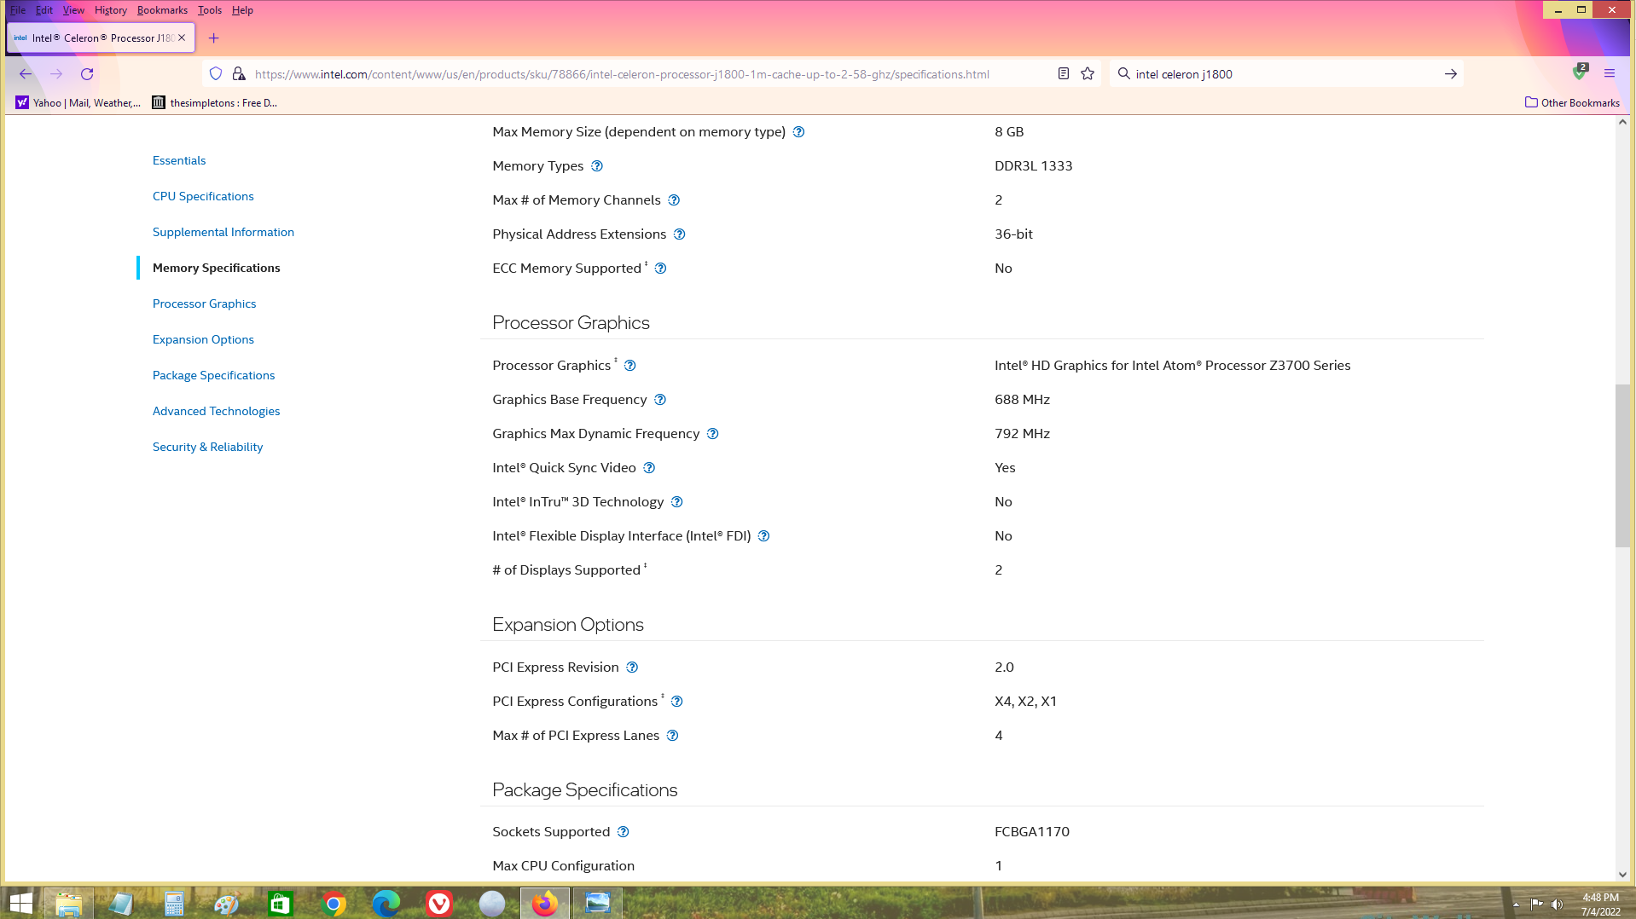The height and width of the screenshot is (919, 1636).
Task: Open help for Max Memory Size
Action: 798,132
